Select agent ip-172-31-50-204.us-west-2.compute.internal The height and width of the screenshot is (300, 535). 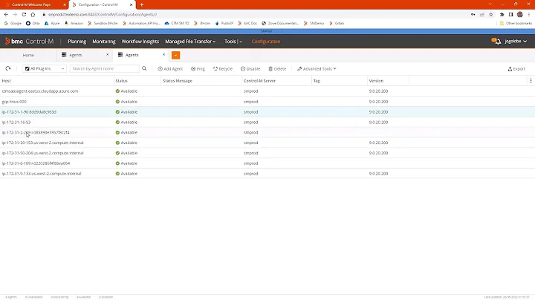[x=267, y=153]
